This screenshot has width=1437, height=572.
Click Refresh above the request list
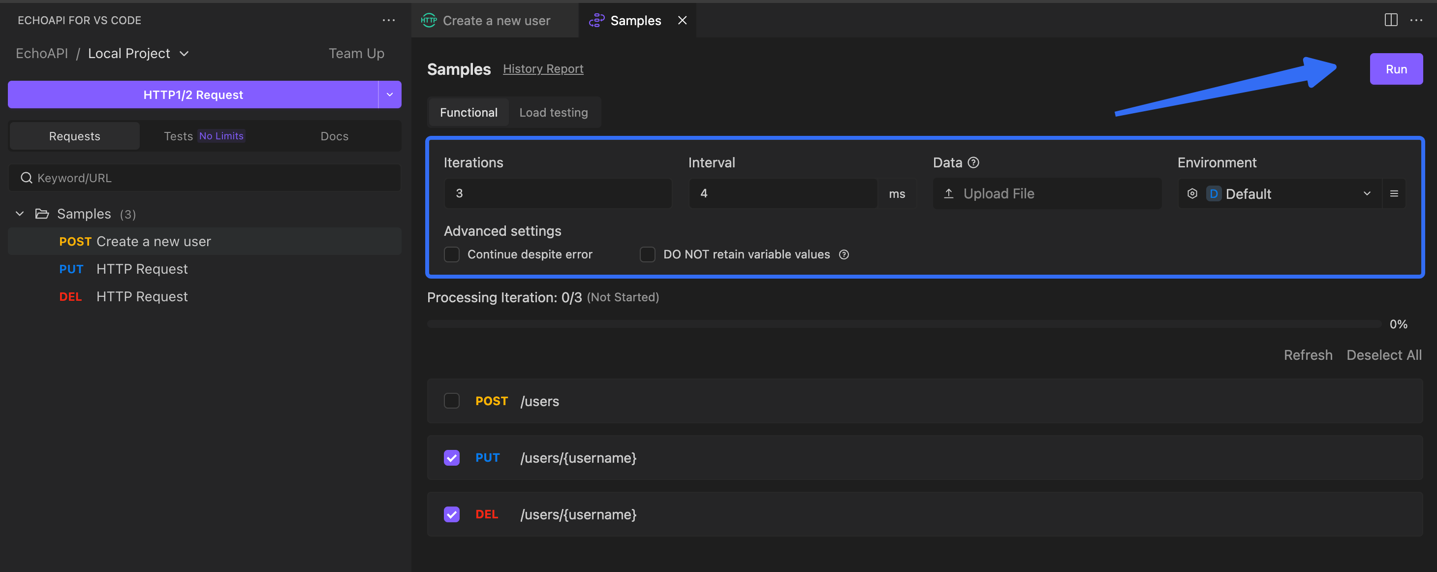pos(1308,355)
